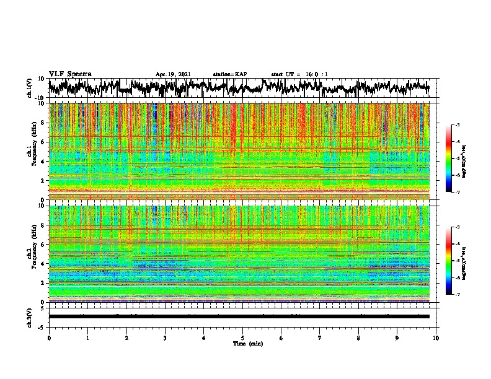Click the "-3" value on ch.2 colorbar

pos(458,227)
